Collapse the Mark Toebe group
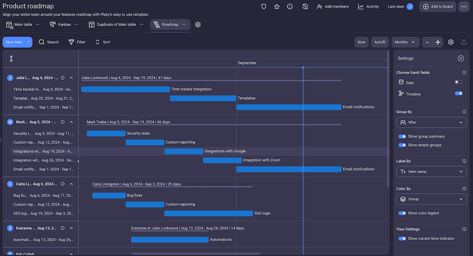This screenshot has width=473, height=256. pos(71,122)
